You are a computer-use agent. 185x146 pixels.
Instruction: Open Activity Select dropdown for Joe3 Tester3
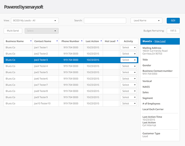pyautogui.click(x=129, y=60)
